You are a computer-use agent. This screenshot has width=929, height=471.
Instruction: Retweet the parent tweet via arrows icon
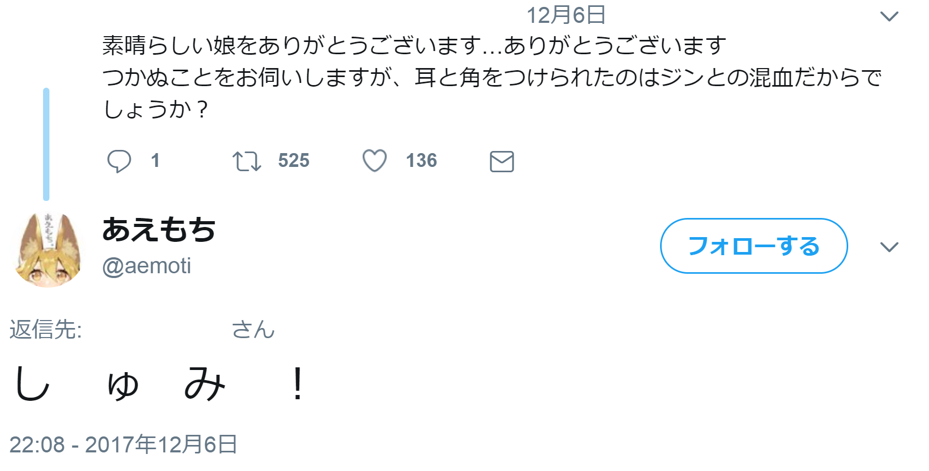(247, 161)
